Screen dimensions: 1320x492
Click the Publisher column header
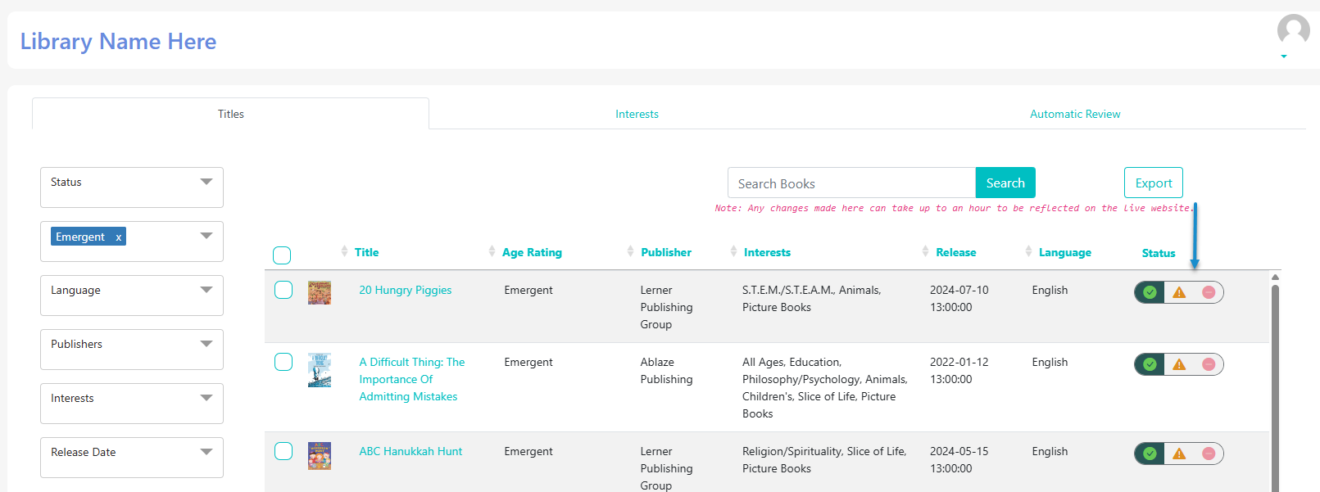tap(666, 252)
